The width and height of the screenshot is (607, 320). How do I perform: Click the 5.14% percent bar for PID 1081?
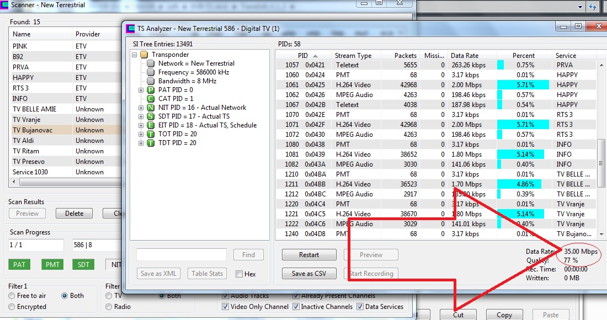click(521, 154)
